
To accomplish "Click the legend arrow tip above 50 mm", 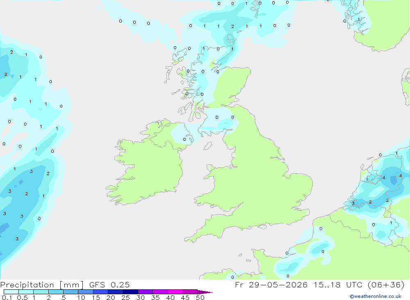I will coord(205,292).
